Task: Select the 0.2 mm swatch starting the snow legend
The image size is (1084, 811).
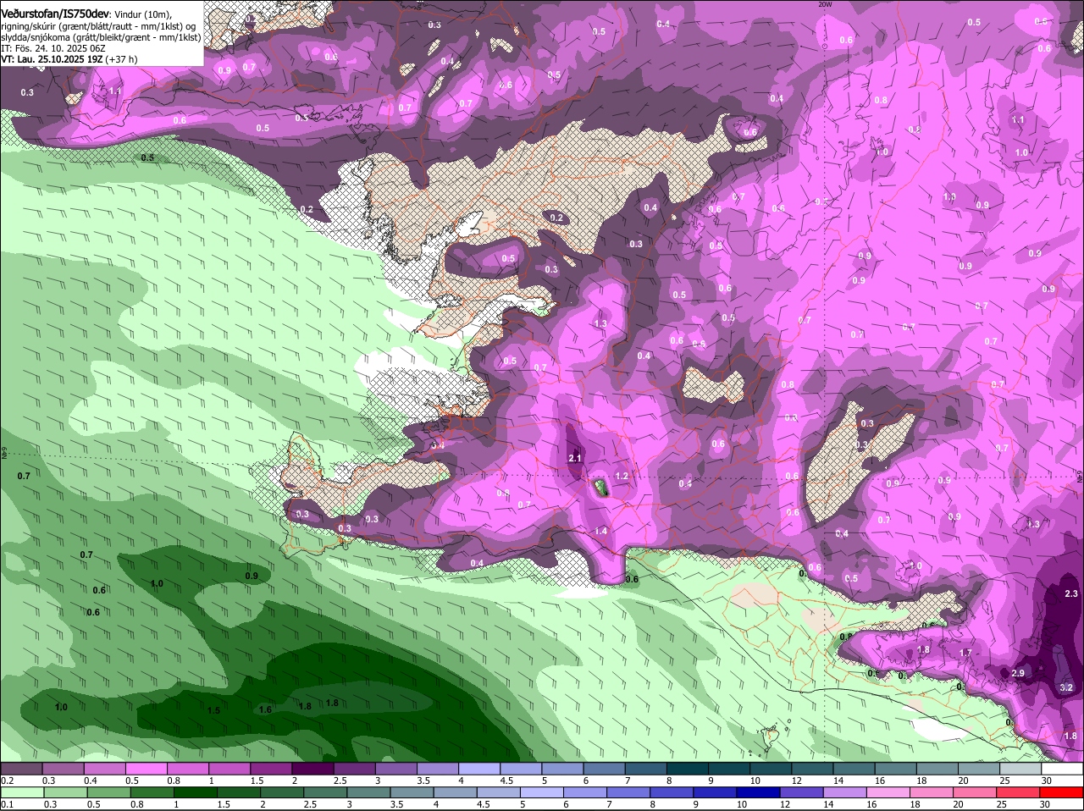Action: point(21,769)
